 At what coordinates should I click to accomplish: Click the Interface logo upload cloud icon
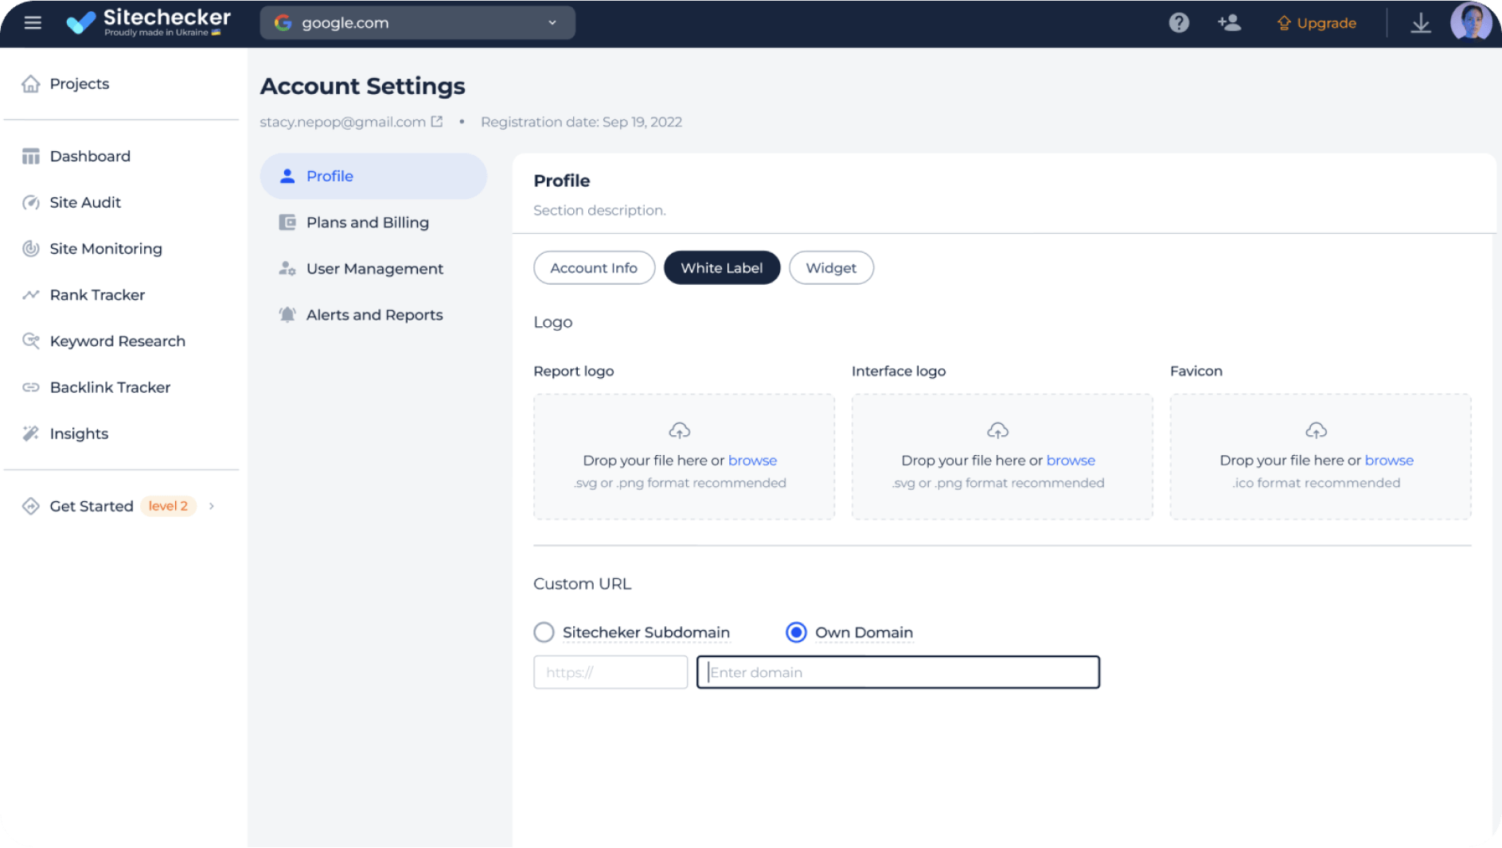pyautogui.click(x=998, y=430)
